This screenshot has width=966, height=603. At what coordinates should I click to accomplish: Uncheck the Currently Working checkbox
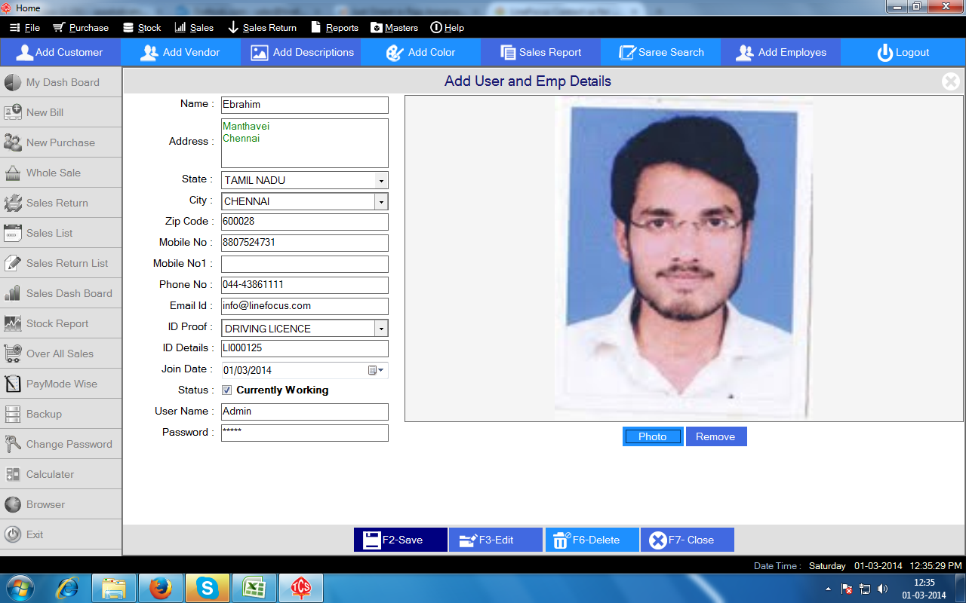[x=227, y=390]
